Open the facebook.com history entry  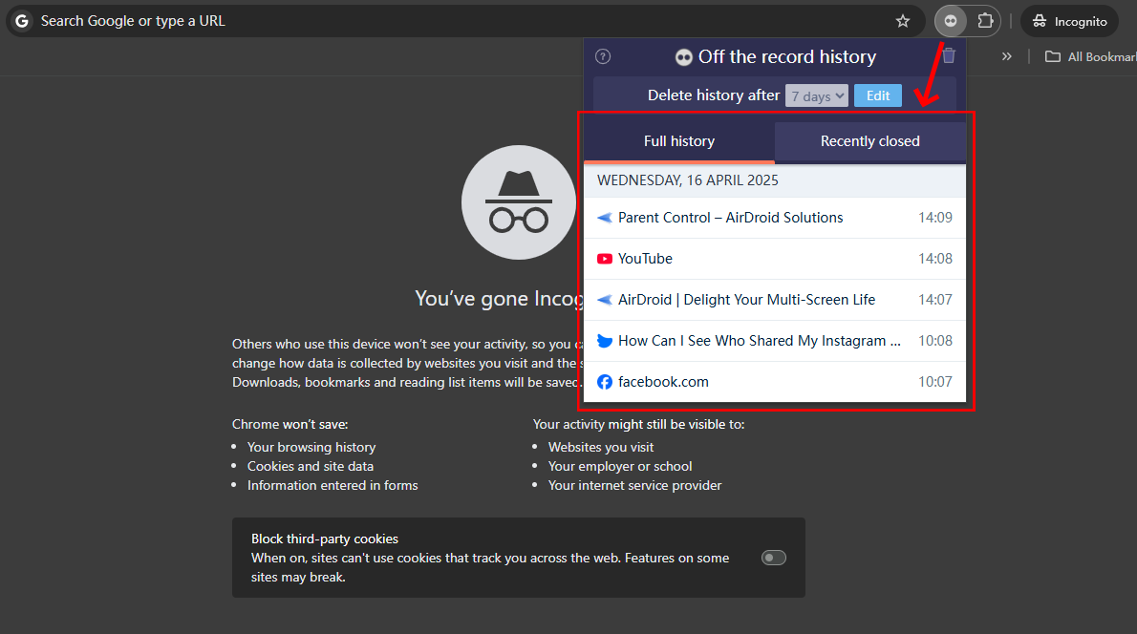click(775, 382)
